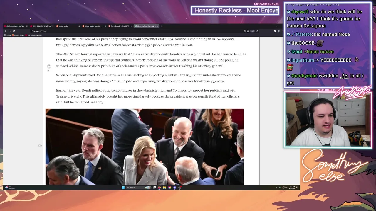
Task: Open the Firefox extensions icon
Action: [279, 31]
